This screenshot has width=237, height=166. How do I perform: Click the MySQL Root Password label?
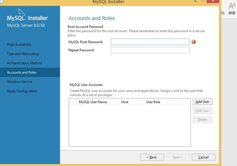point(86,42)
